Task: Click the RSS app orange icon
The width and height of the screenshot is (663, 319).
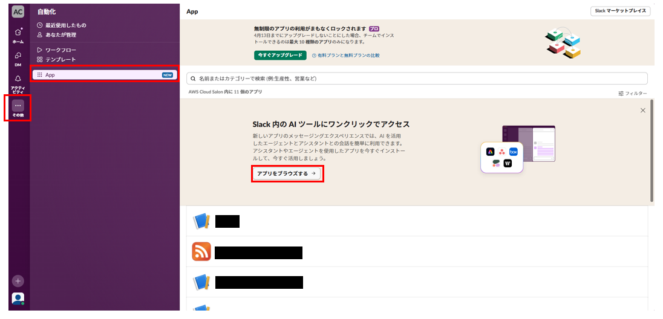Action: 201,251
